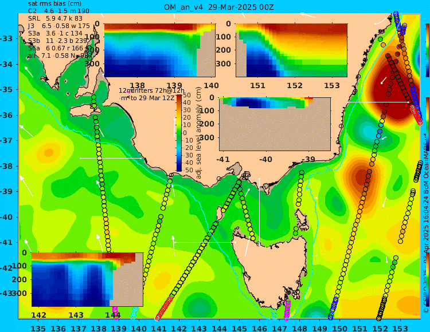
Task: Click the vertical CSIRO BoM OceanMAPS copyright text
Action: [x=426, y=222]
